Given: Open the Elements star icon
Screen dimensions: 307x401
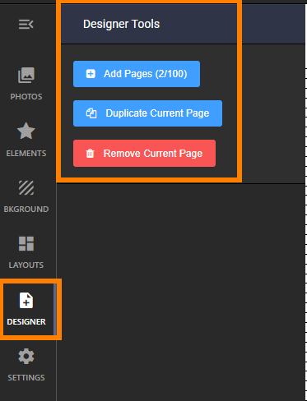Looking at the screenshot, I should tap(26, 131).
